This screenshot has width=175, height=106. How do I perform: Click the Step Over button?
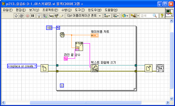(x=57, y=16)
